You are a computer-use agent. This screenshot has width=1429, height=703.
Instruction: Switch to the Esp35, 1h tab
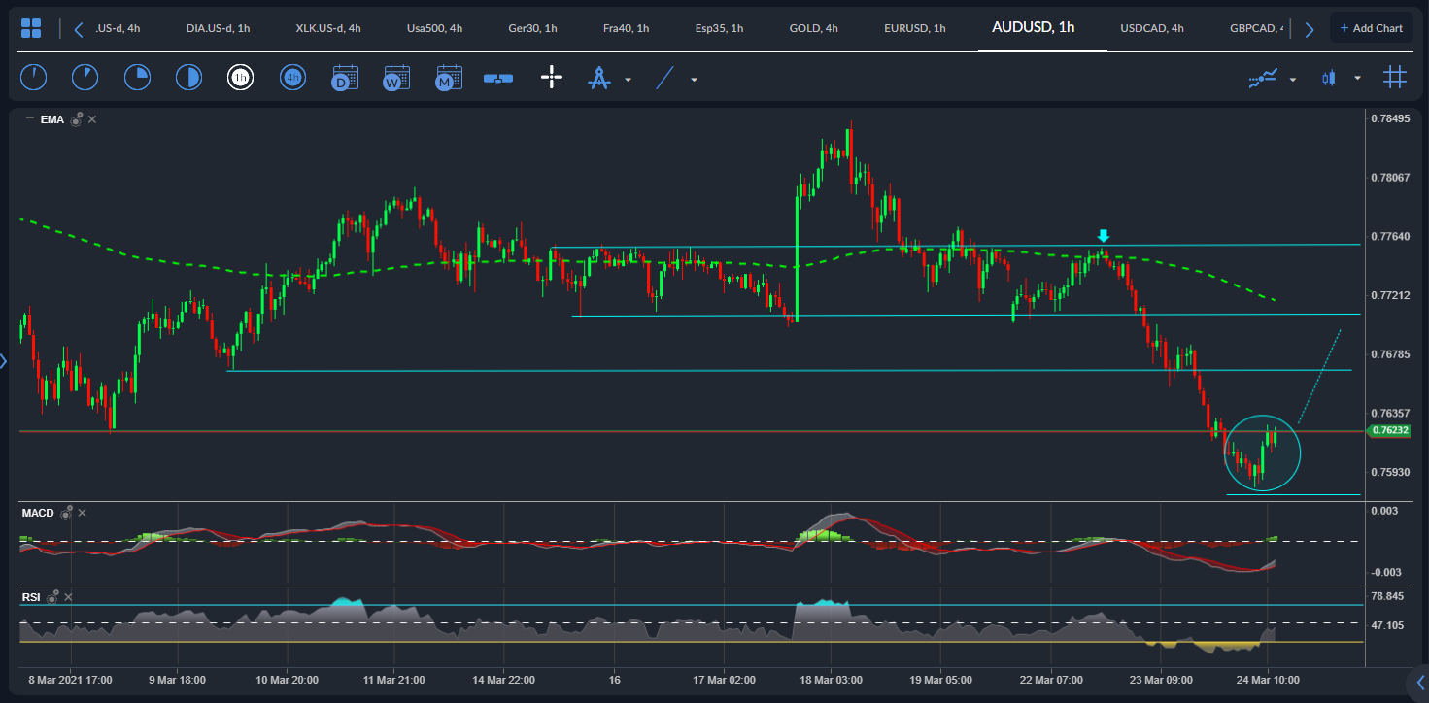pos(719,28)
